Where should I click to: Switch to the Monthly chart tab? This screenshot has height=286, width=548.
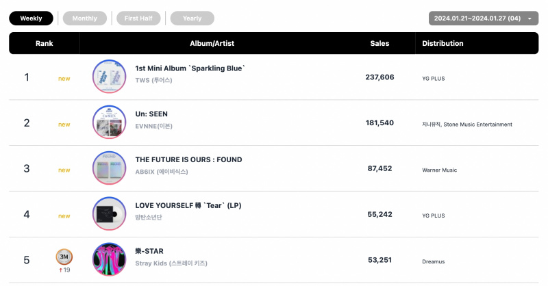pyautogui.click(x=84, y=18)
